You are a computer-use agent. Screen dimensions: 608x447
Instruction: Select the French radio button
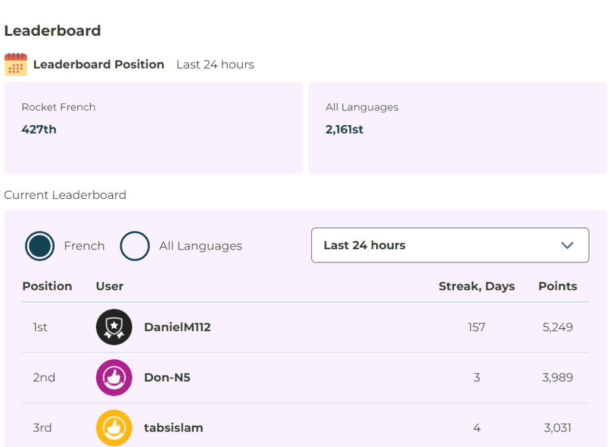(x=40, y=246)
